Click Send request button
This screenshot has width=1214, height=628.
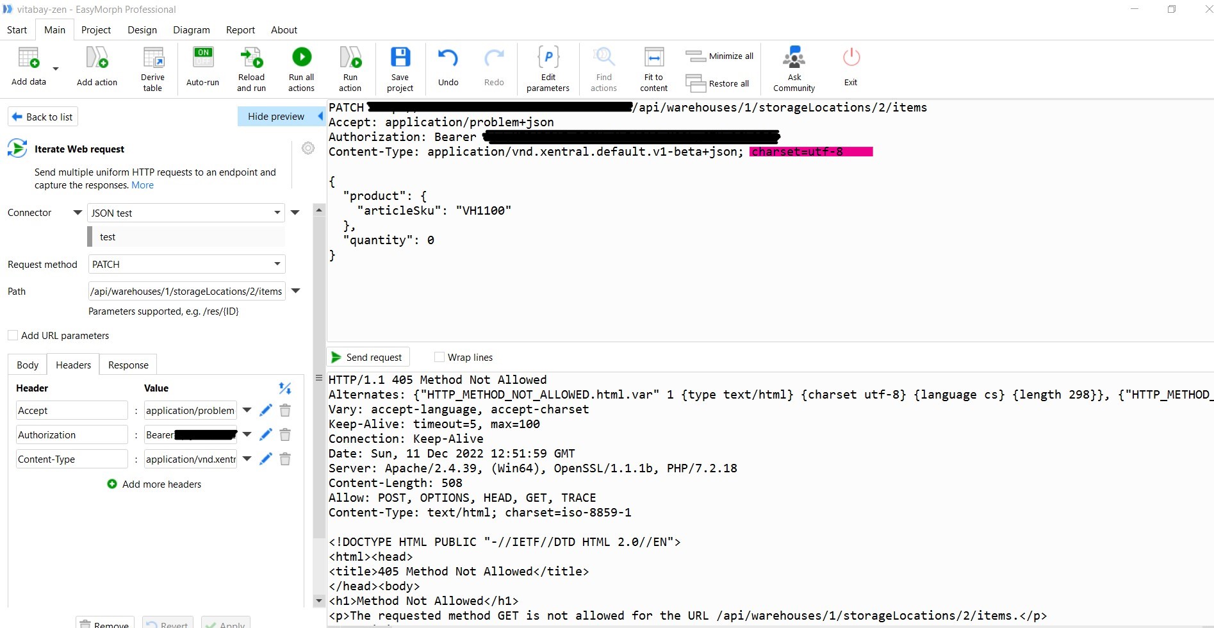click(x=368, y=357)
